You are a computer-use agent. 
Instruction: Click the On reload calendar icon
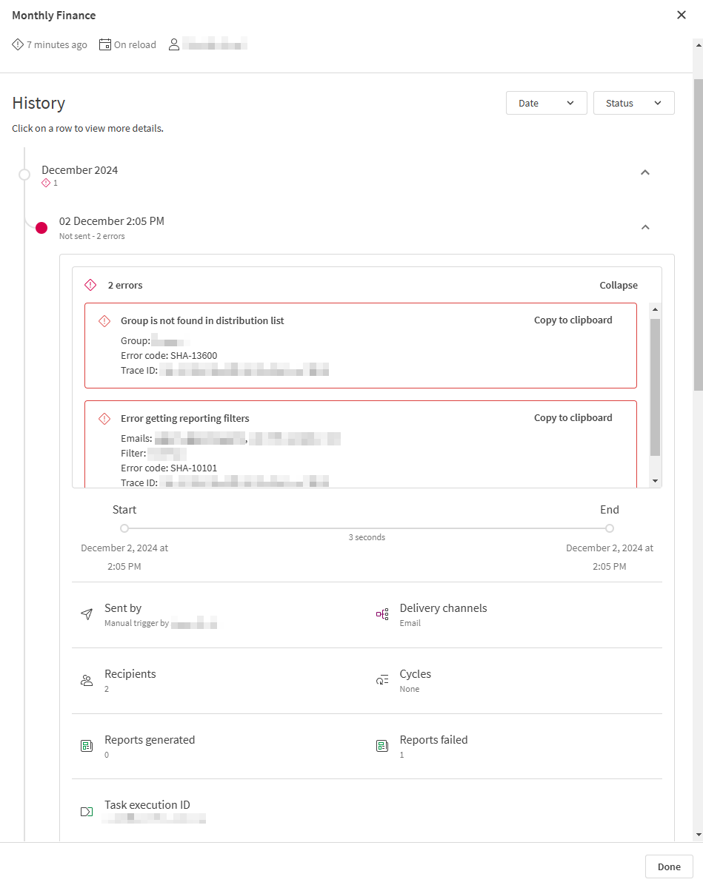click(x=105, y=44)
